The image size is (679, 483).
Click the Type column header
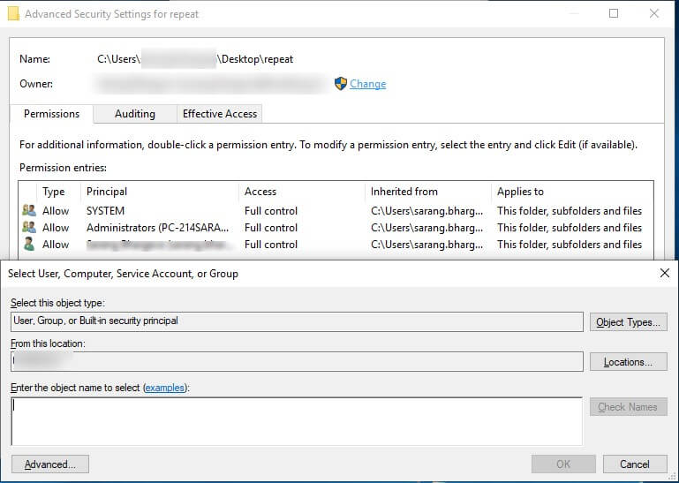pos(53,192)
